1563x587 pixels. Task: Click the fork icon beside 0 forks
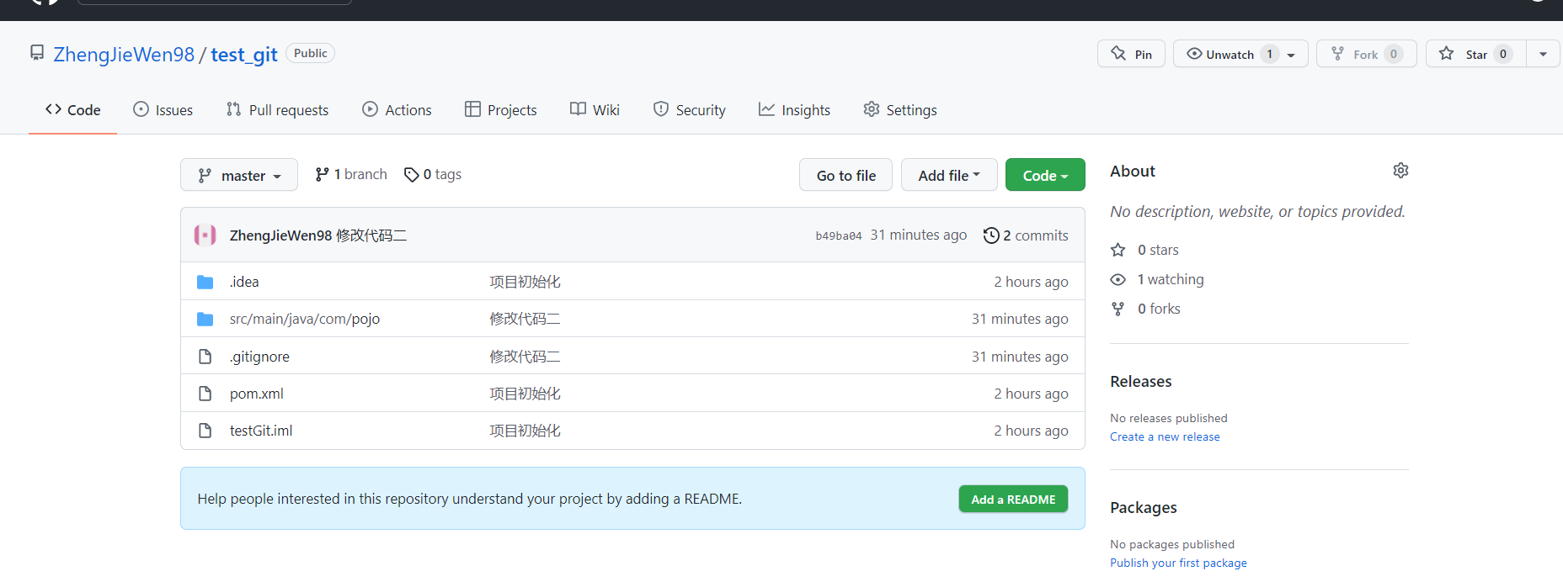click(1118, 309)
